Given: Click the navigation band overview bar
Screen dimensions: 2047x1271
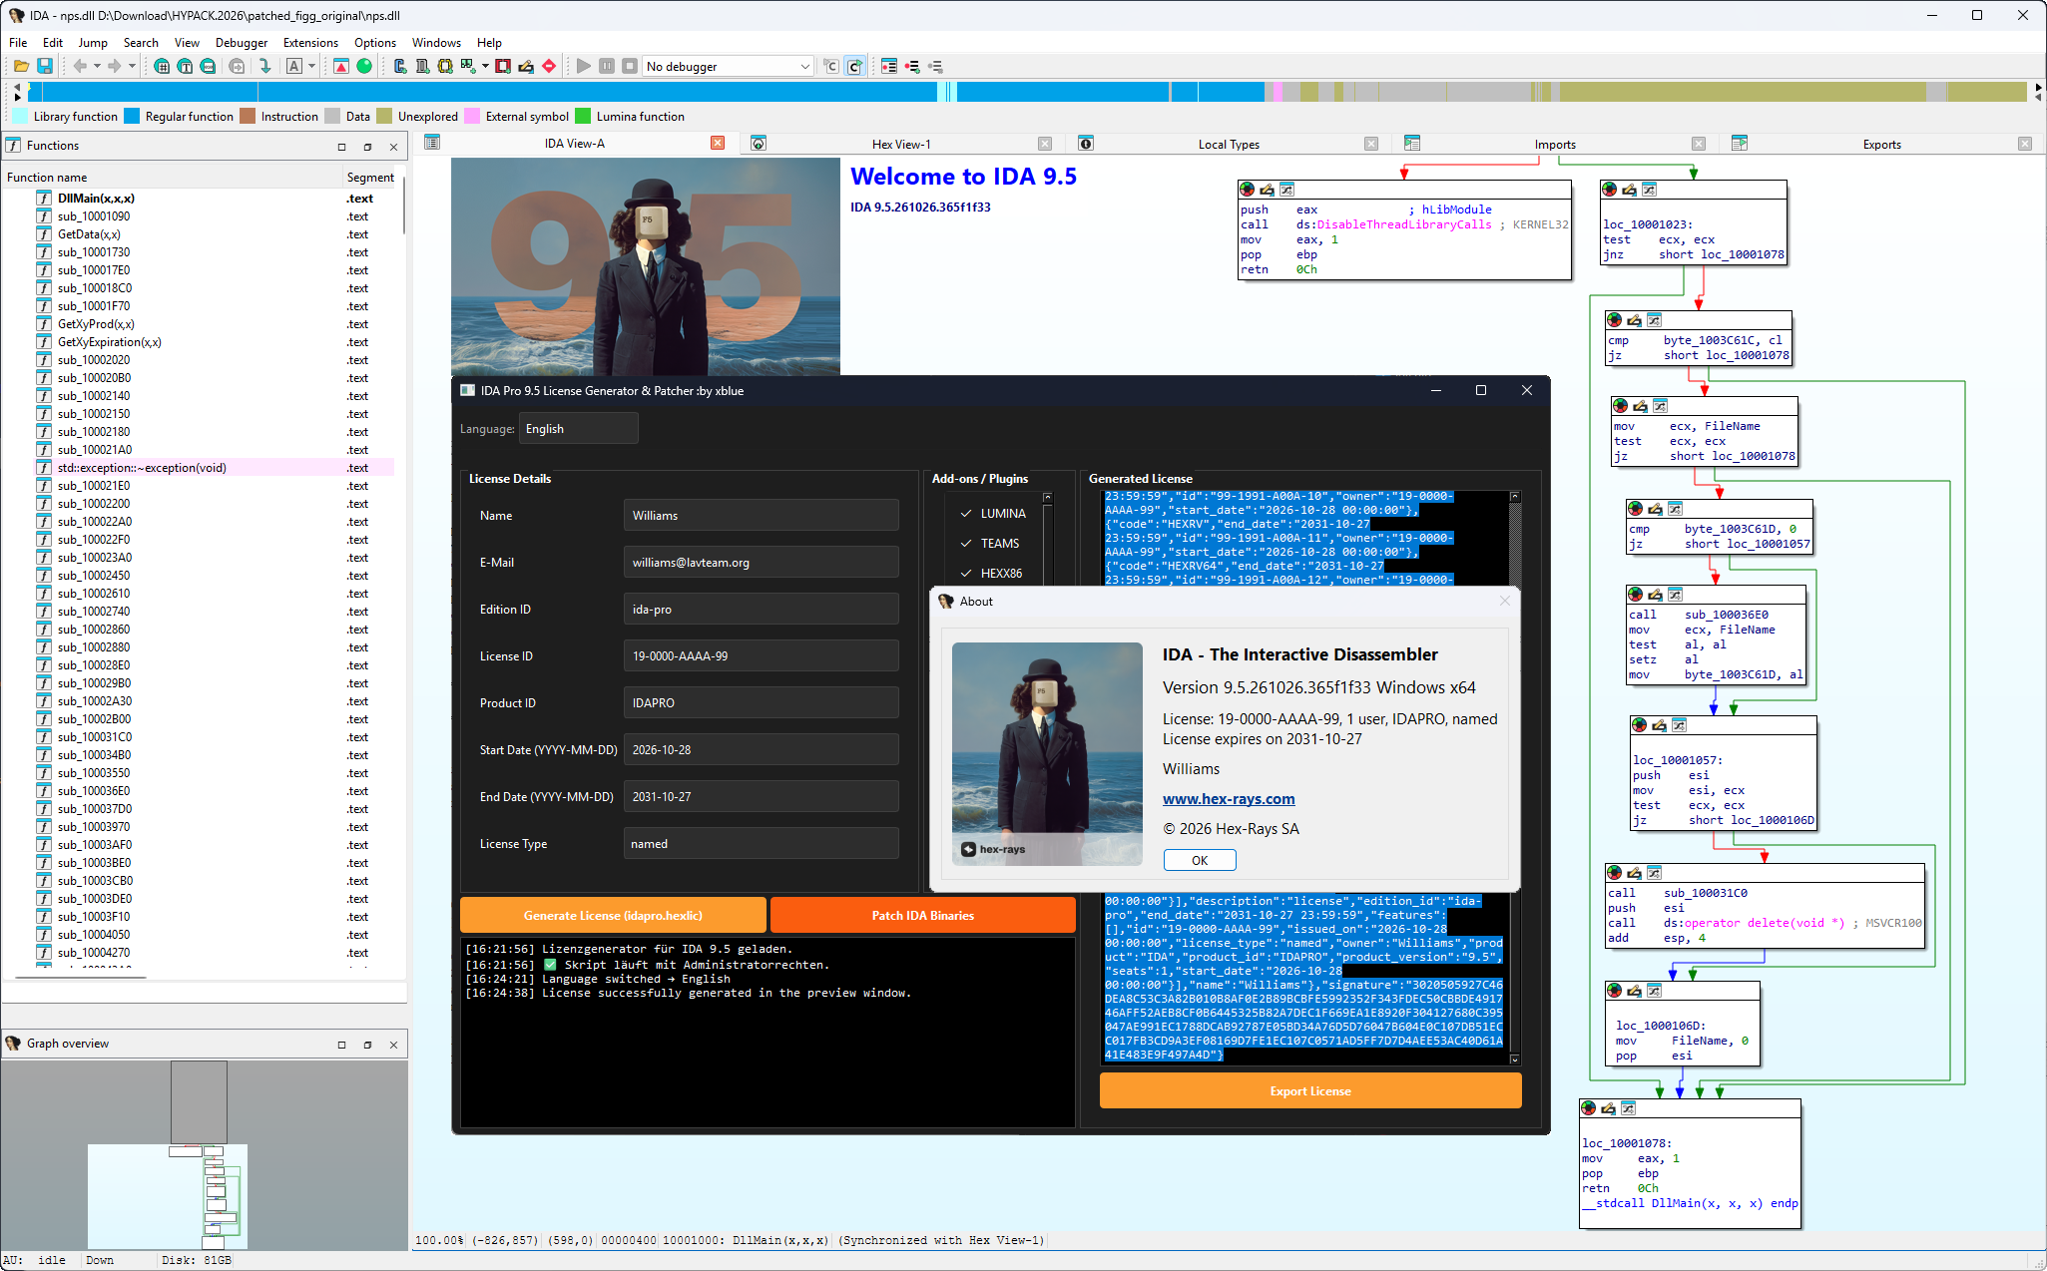Looking at the screenshot, I should point(1028,92).
